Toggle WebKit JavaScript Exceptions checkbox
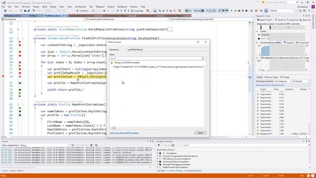The width and height of the screenshot is (316, 178). click(x=160, y=167)
